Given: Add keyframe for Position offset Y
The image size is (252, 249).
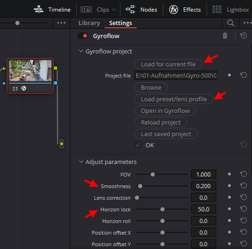Looking at the screenshot, I should click(230, 244).
